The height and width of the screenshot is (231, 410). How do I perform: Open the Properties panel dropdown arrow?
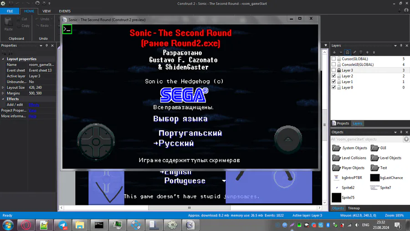pyautogui.click(x=41, y=46)
